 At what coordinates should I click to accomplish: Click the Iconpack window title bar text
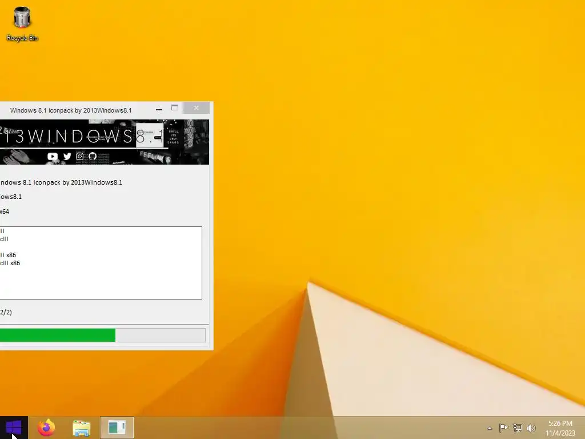tap(71, 110)
